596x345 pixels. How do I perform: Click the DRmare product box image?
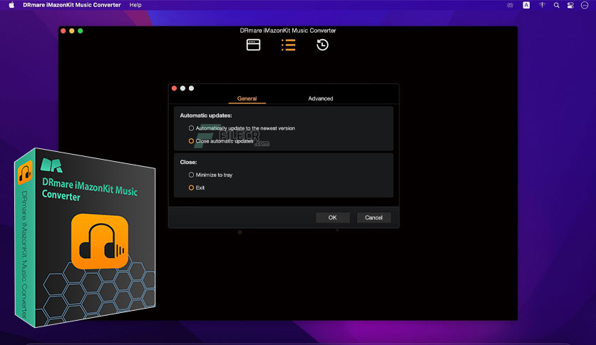coord(85,238)
